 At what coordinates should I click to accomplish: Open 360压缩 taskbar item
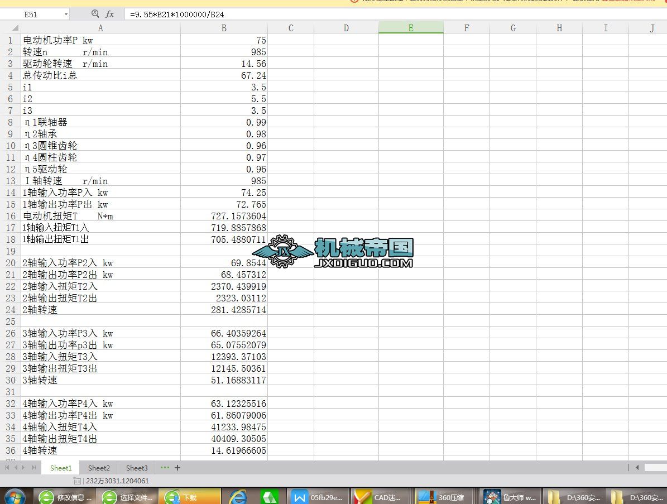click(x=444, y=497)
